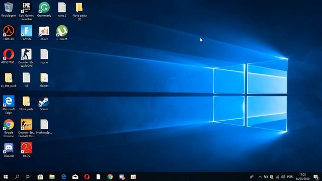Screen dimensions: 322x181
Task: Open the taskbar icon right of Chrome
Action: click(122, 176)
